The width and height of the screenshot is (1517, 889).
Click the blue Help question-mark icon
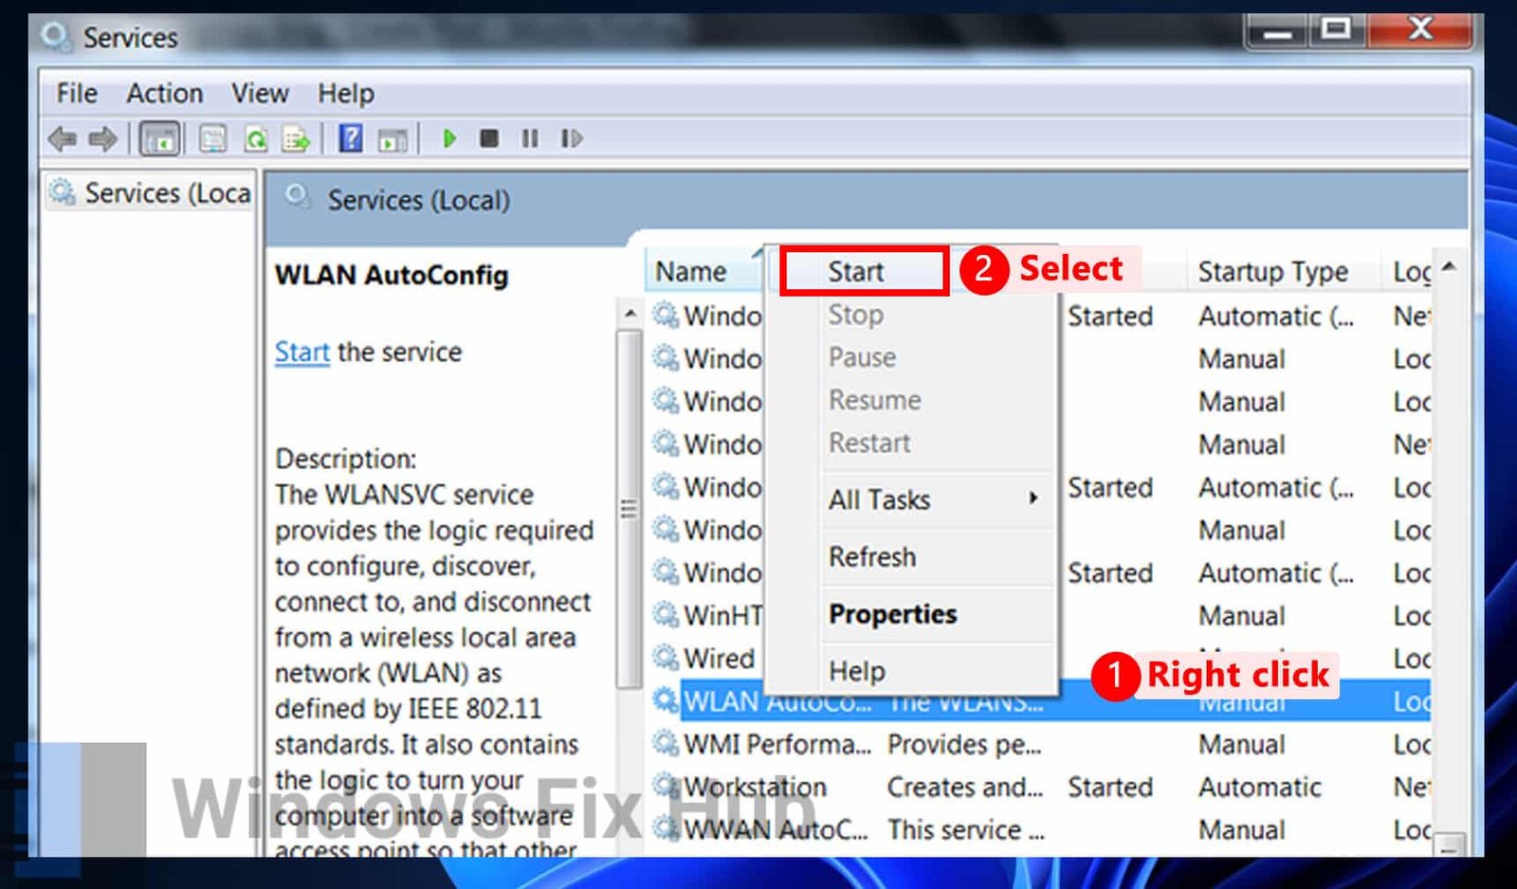pyautogui.click(x=351, y=138)
